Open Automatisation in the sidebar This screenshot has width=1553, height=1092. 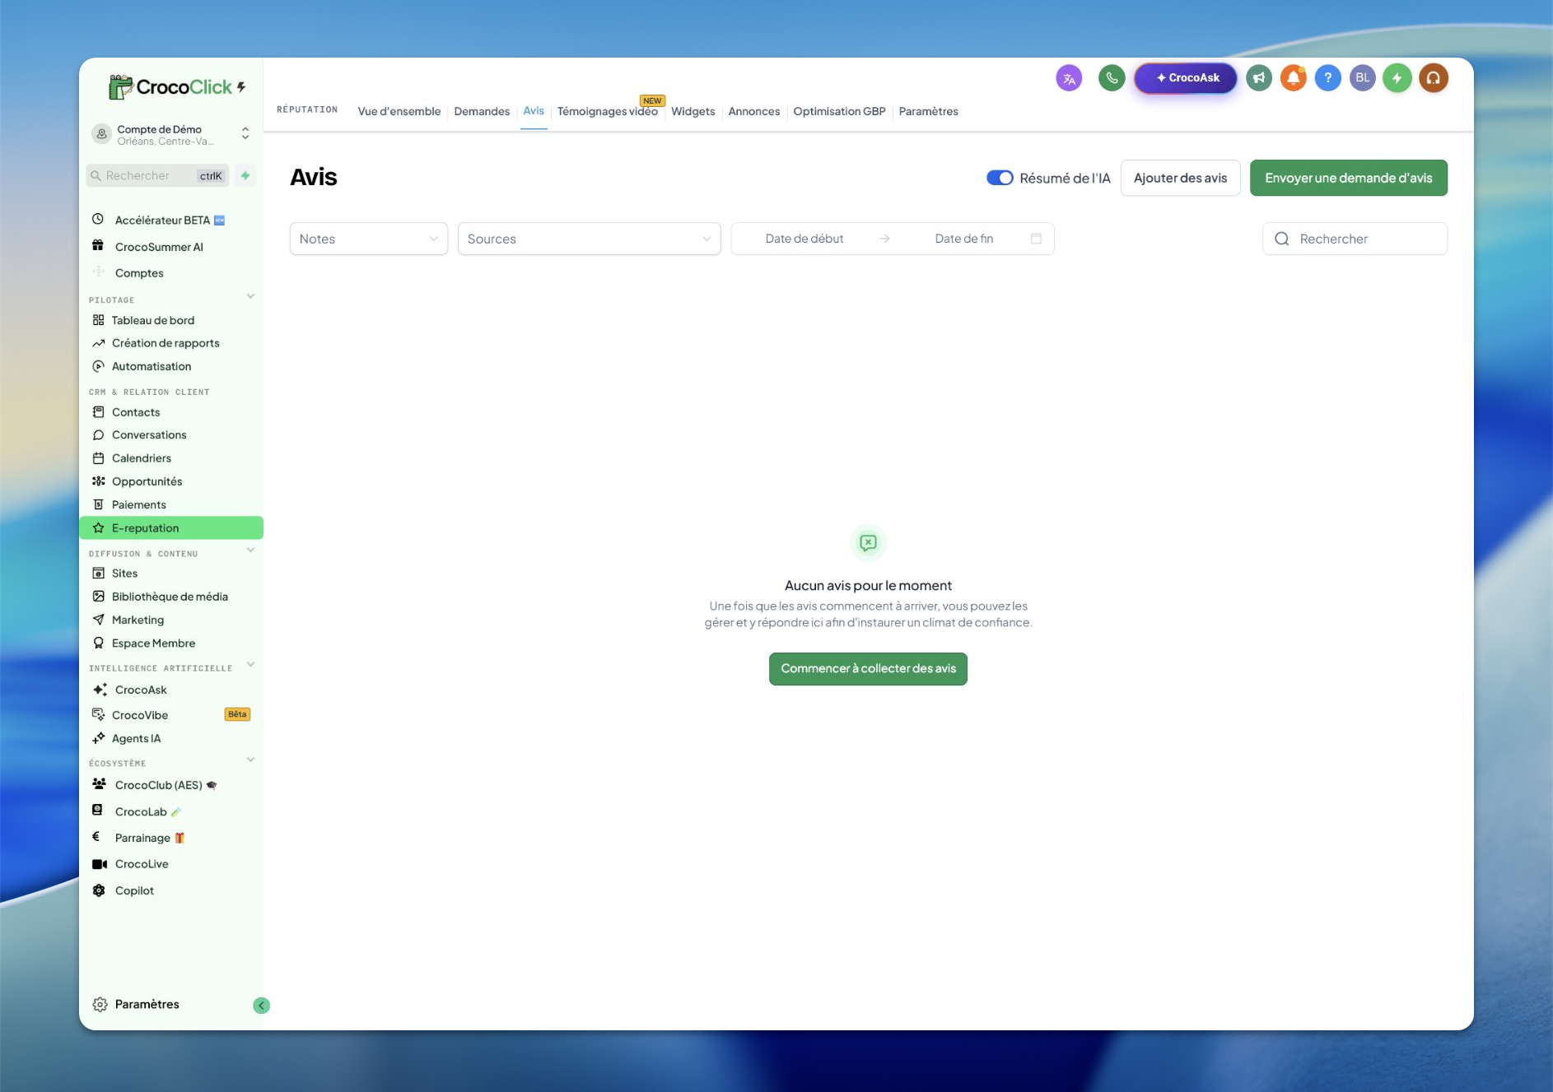tap(152, 366)
